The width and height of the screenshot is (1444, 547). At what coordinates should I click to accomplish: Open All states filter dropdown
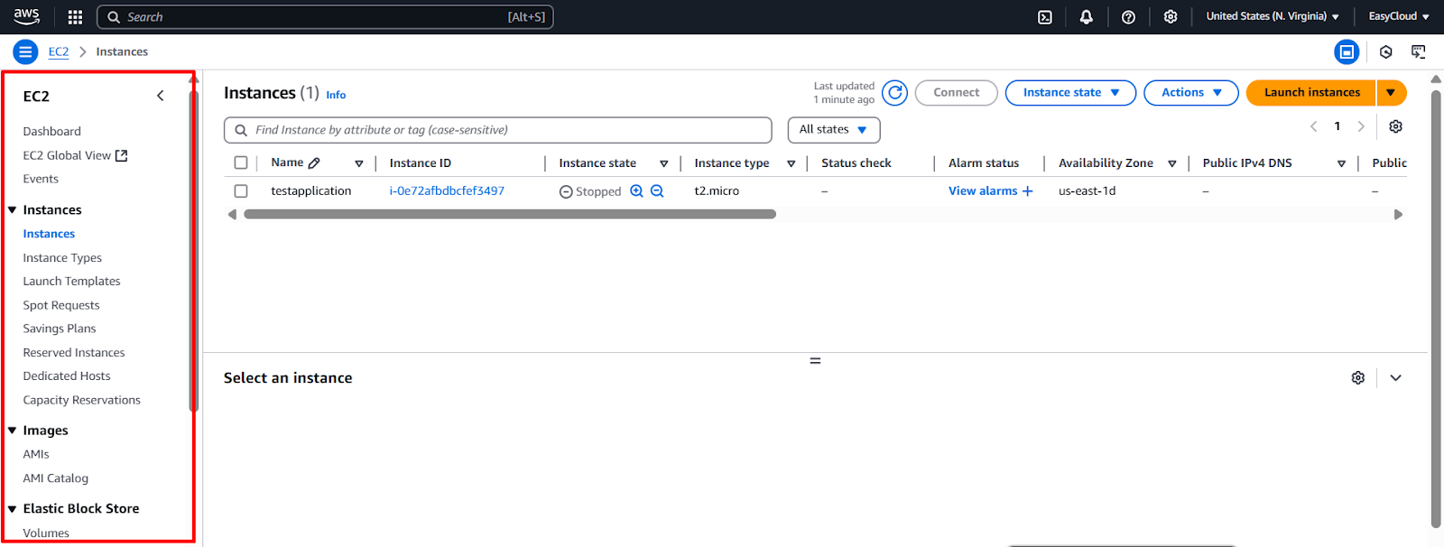tap(834, 129)
